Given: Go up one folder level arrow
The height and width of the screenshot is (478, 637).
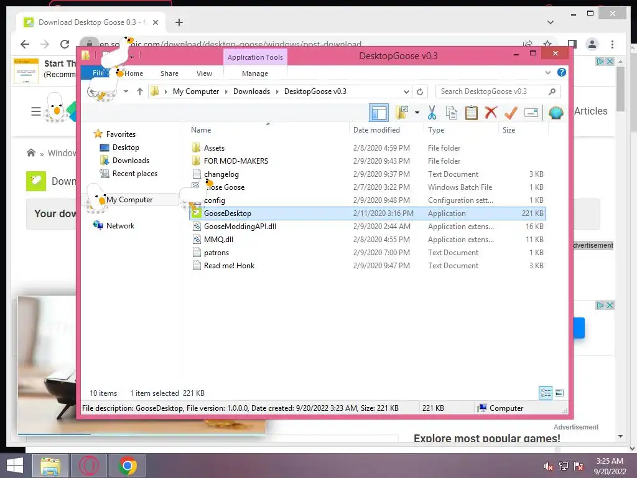Looking at the screenshot, I should pyautogui.click(x=140, y=91).
